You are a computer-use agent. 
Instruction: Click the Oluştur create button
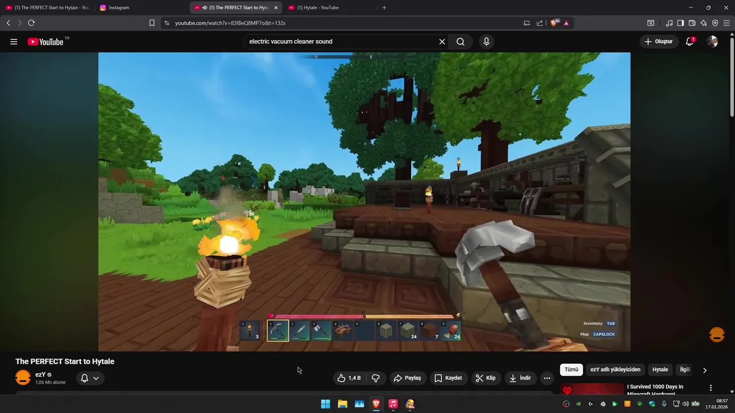click(x=658, y=41)
